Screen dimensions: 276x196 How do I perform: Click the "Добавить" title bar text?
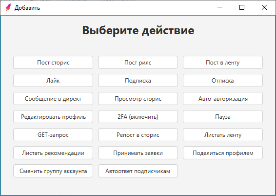coord(27,8)
